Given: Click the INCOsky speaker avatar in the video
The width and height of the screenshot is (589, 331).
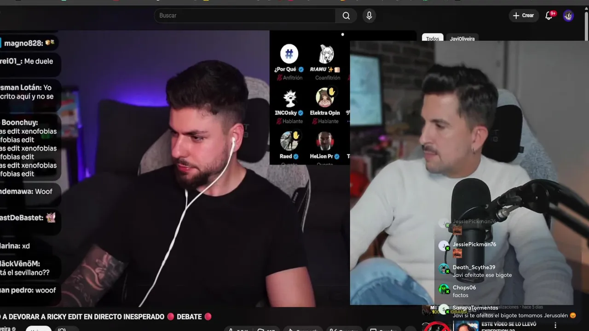Looking at the screenshot, I should pyautogui.click(x=289, y=97).
